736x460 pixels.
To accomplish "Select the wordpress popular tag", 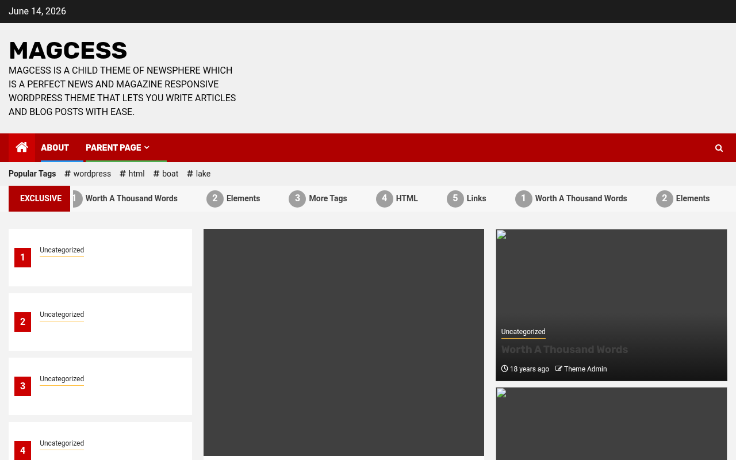I will [88, 174].
